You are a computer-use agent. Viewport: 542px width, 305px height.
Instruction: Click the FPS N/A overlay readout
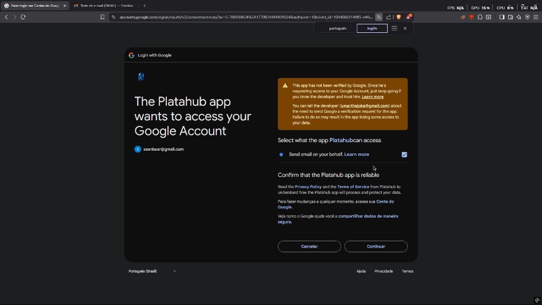click(x=456, y=8)
